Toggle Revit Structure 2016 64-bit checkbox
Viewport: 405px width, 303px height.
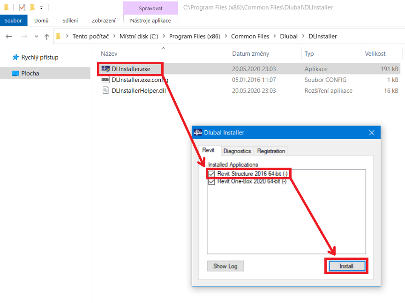pos(211,174)
